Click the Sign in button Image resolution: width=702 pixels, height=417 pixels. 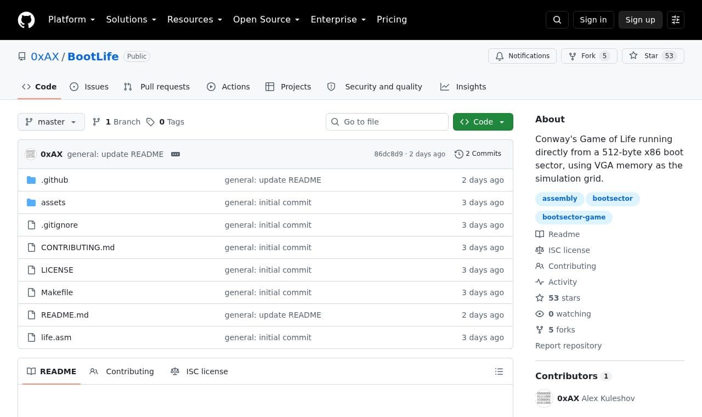point(593,20)
